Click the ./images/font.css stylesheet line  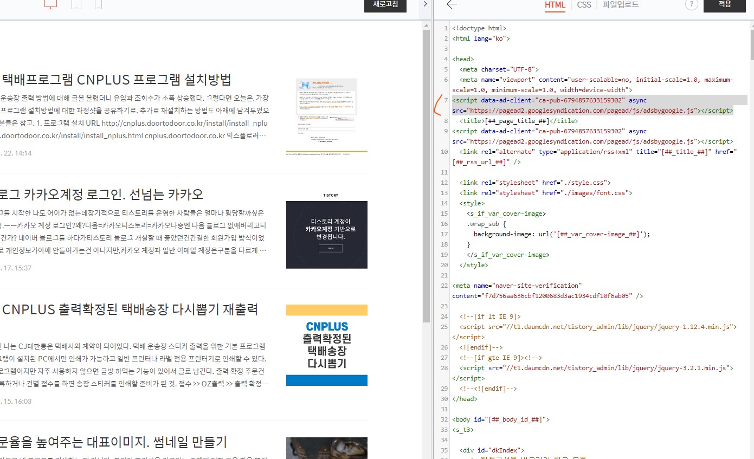click(x=546, y=193)
